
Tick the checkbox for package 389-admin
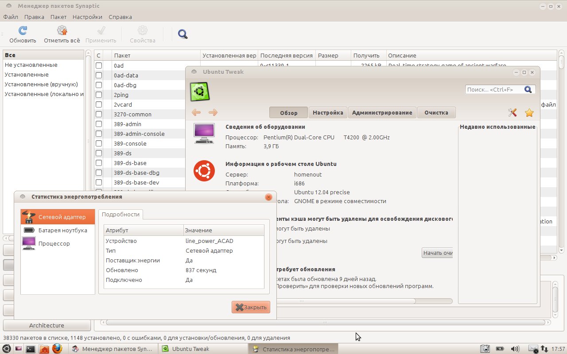tap(99, 124)
